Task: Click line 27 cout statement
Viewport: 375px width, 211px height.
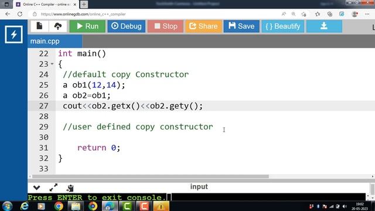Action: click(133, 105)
